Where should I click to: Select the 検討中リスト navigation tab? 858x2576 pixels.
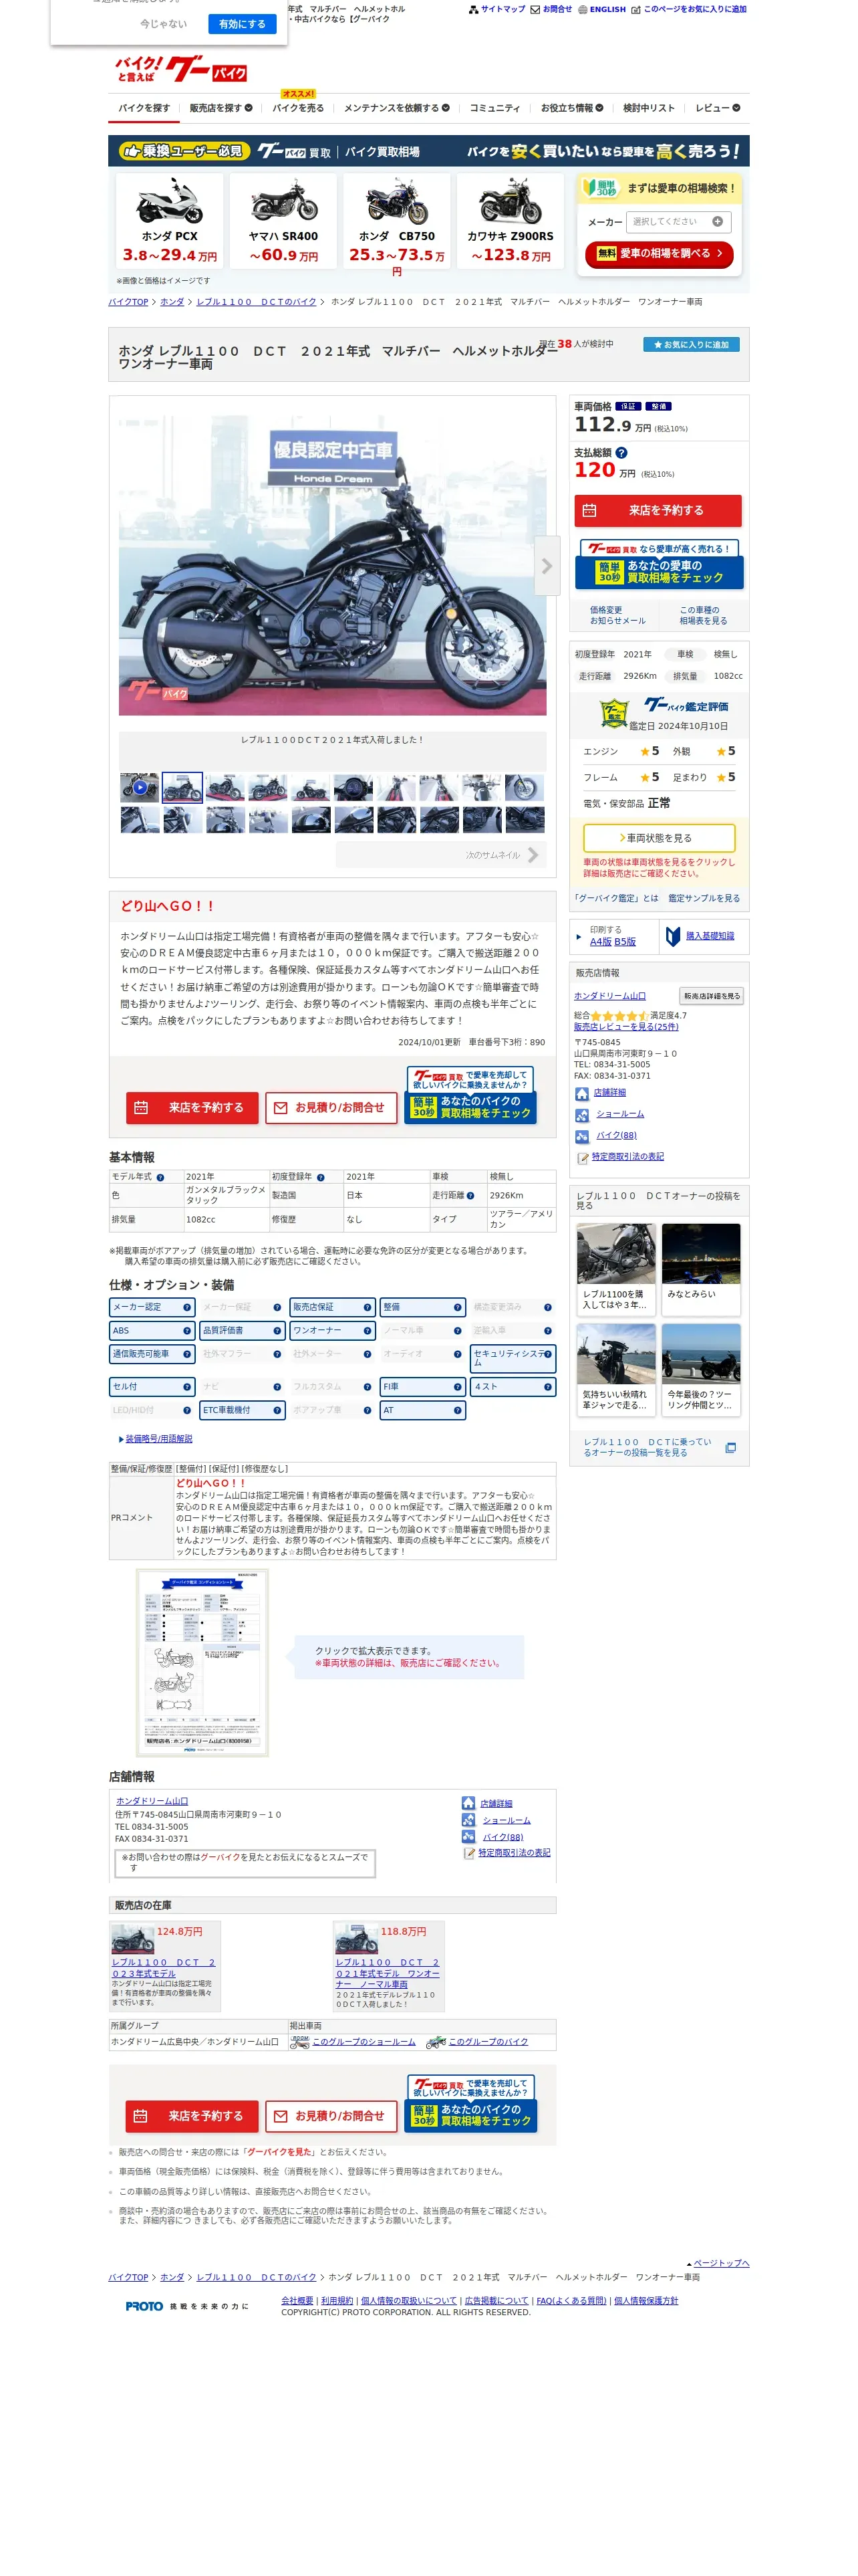coord(648,108)
